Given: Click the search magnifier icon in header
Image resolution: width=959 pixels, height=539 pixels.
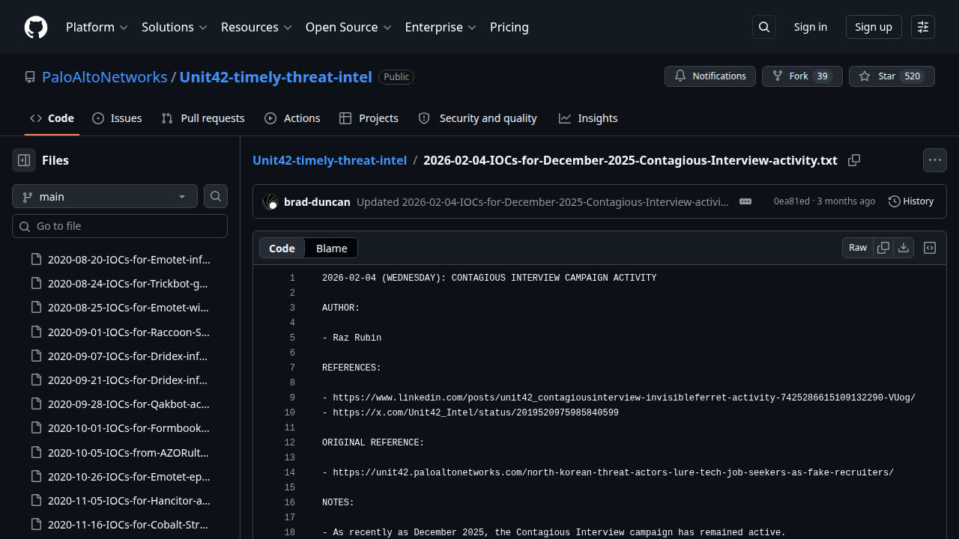Looking at the screenshot, I should [764, 27].
